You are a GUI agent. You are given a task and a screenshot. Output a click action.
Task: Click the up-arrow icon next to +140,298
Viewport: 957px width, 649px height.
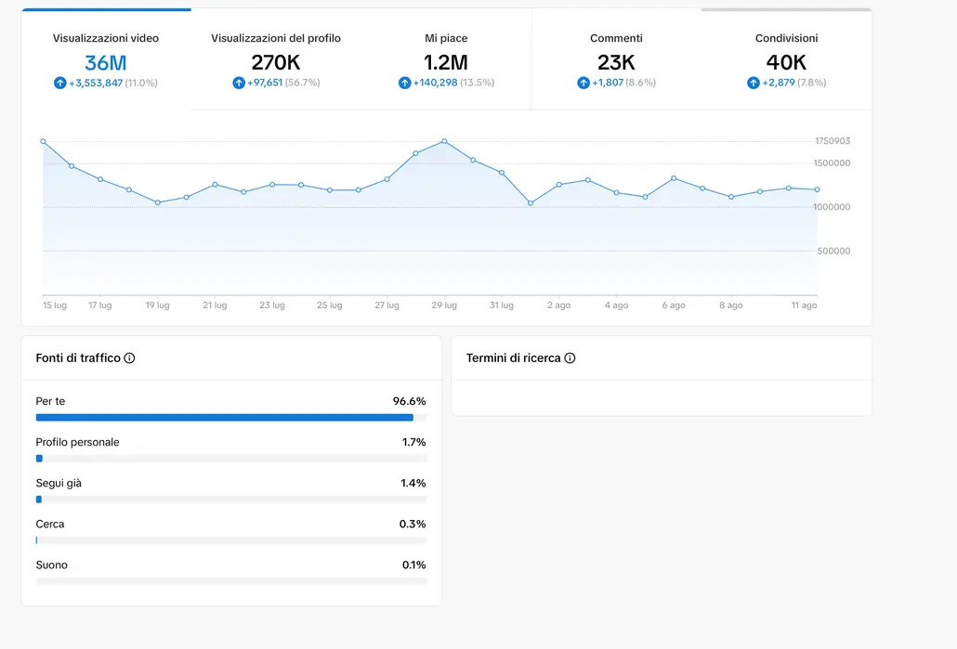pyautogui.click(x=405, y=83)
